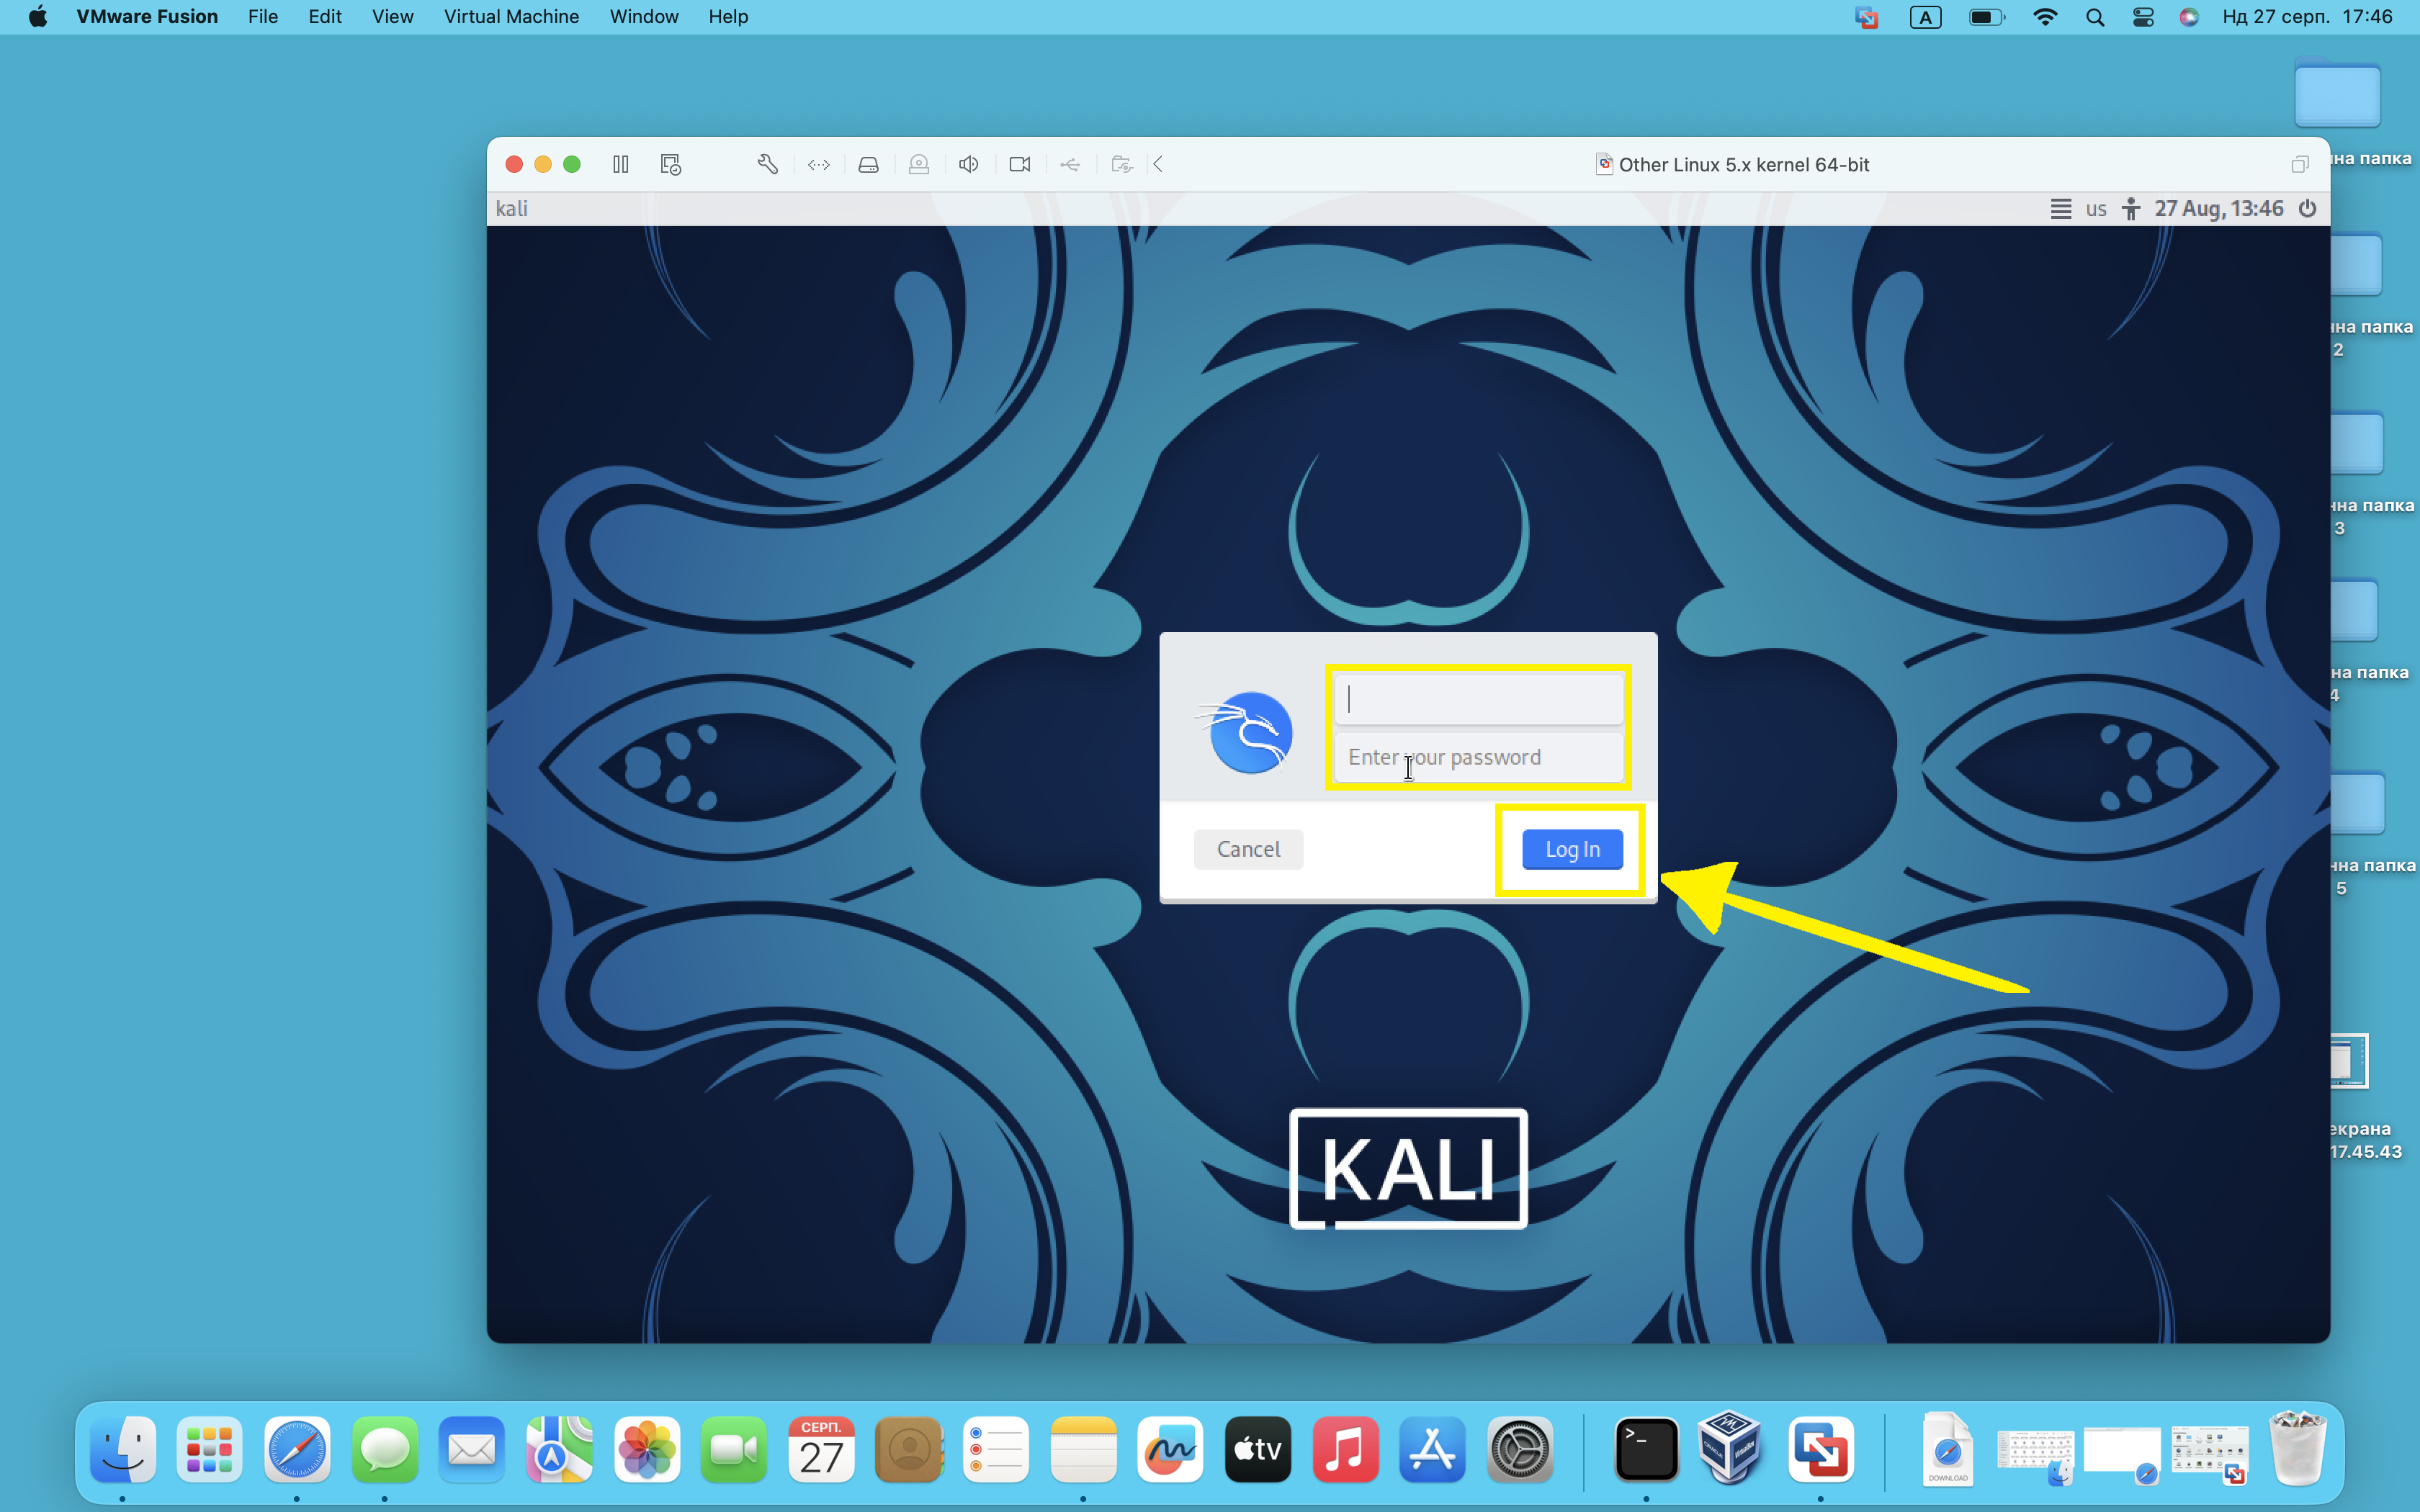The image size is (2420, 1512).
Task: Open Notes from the Dock
Action: [1084, 1449]
